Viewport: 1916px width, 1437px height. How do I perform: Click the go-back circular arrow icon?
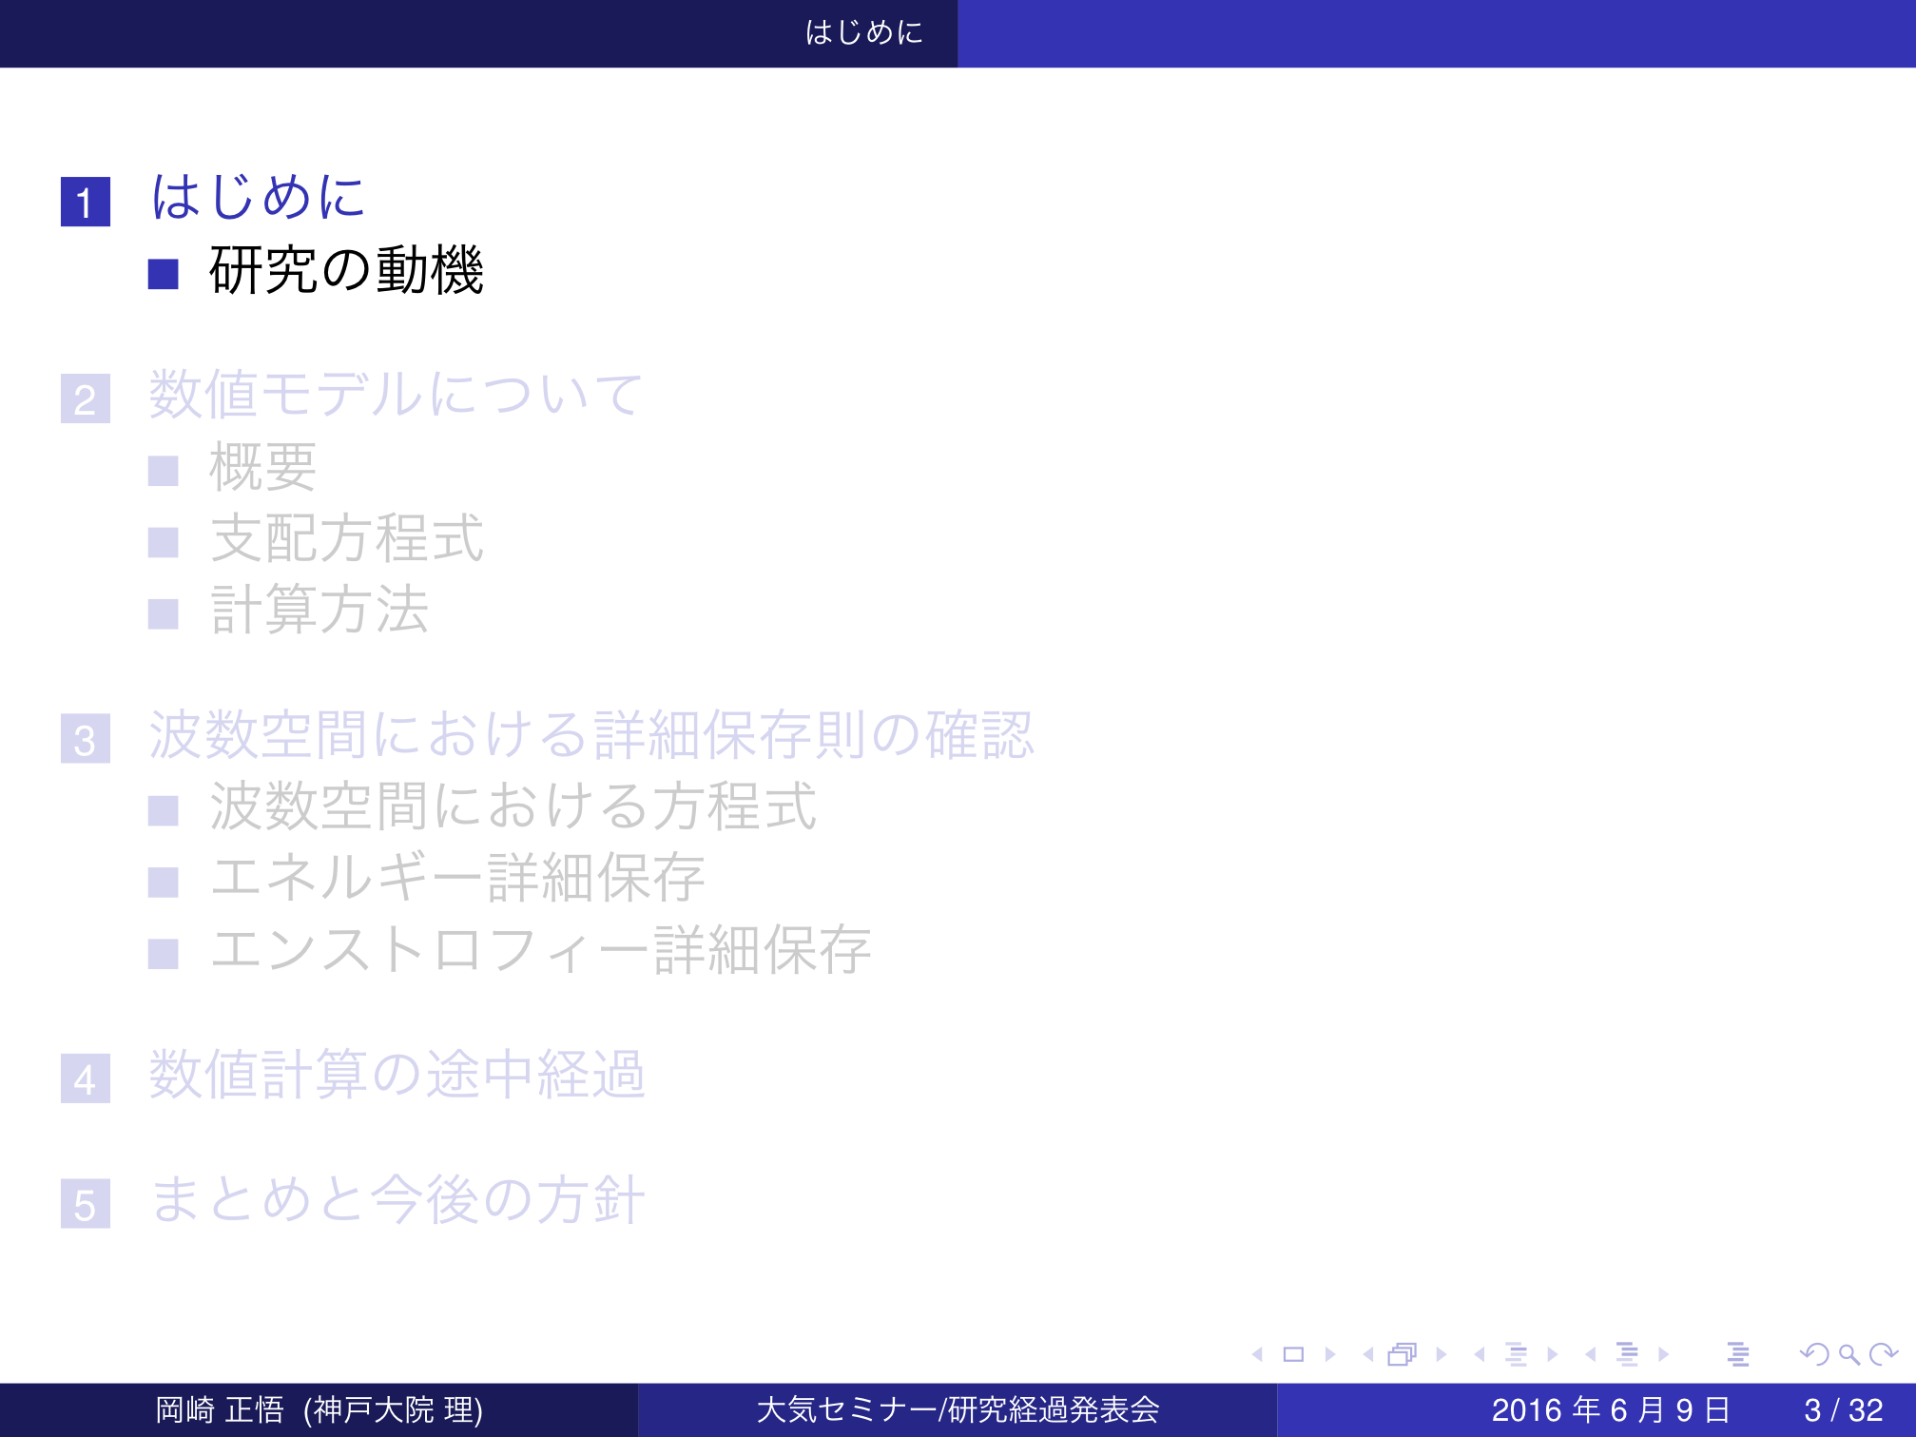tap(1814, 1354)
